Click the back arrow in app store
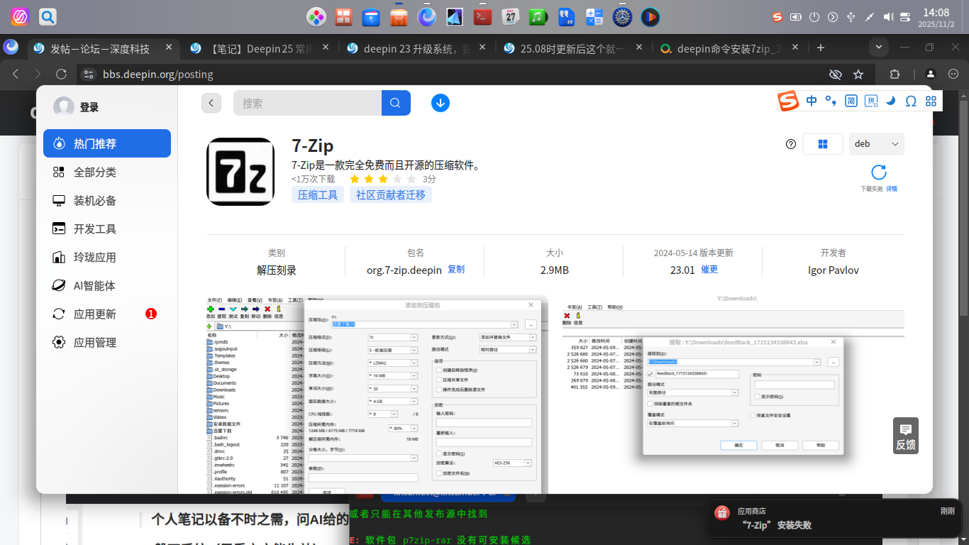Image resolution: width=969 pixels, height=545 pixels. point(211,103)
